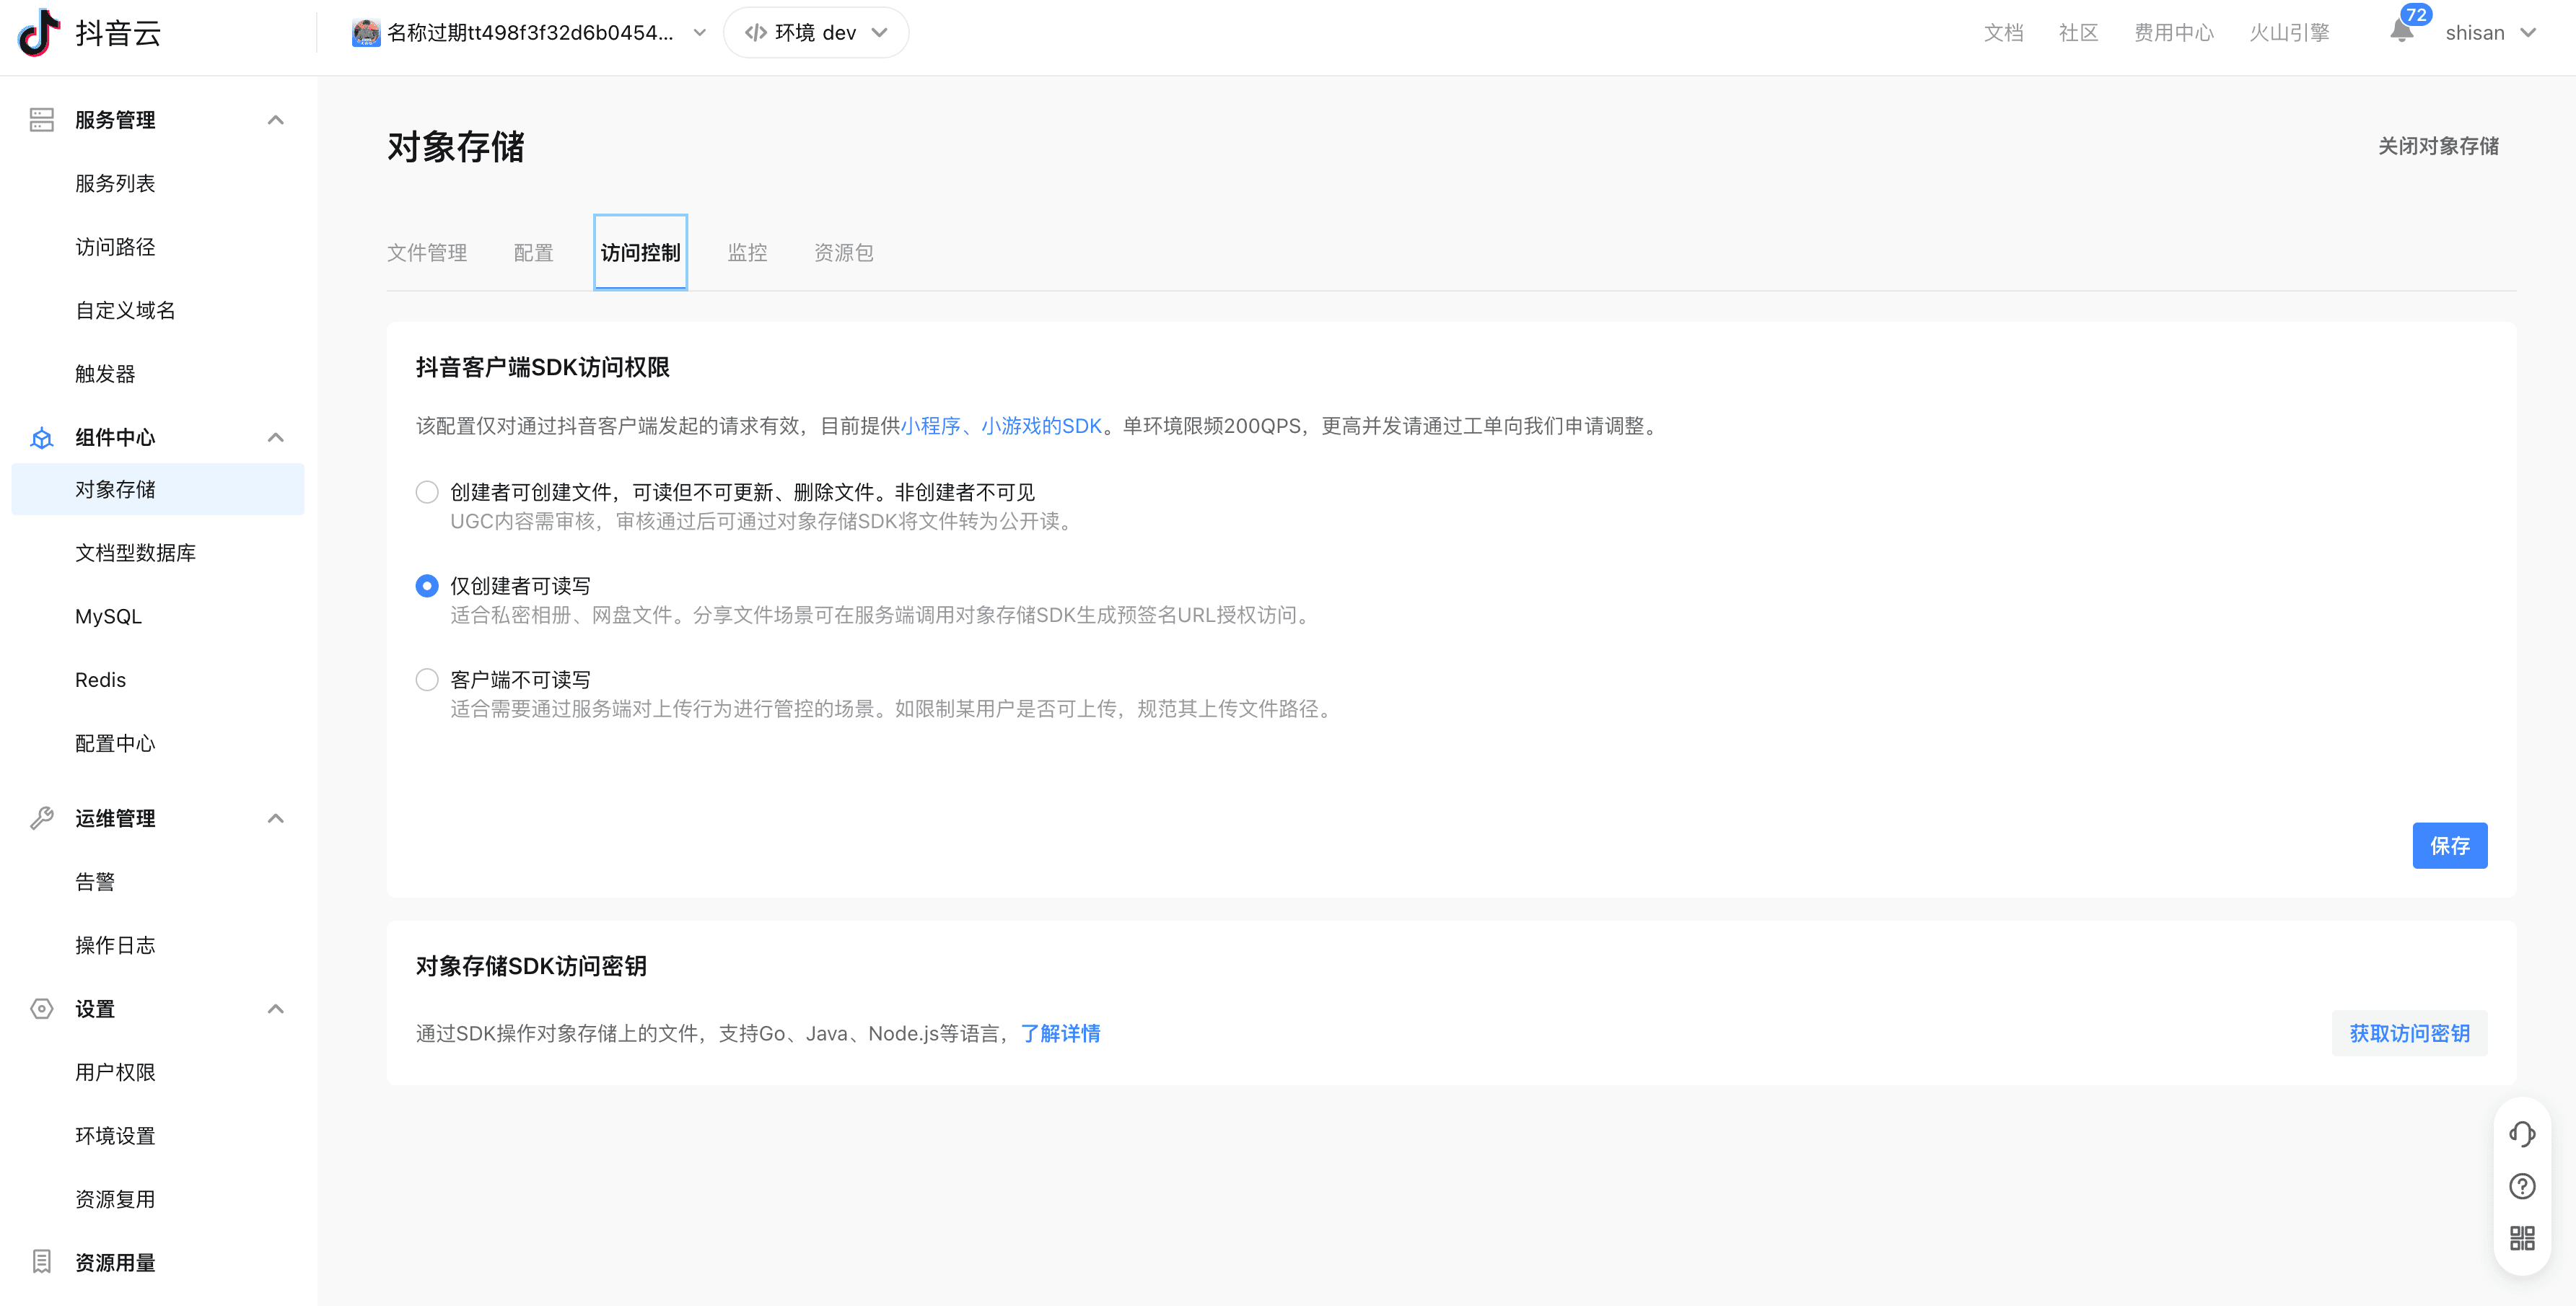Open the app name dropdown chevron
Image resolution: width=2576 pixels, height=1306 pixels.
[x=699, y=33]
